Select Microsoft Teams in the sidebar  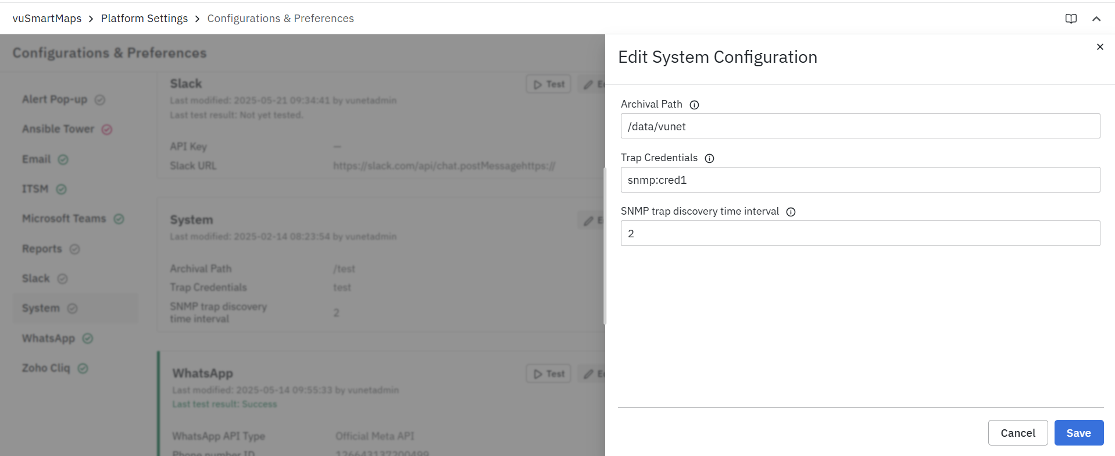(64, 219)
